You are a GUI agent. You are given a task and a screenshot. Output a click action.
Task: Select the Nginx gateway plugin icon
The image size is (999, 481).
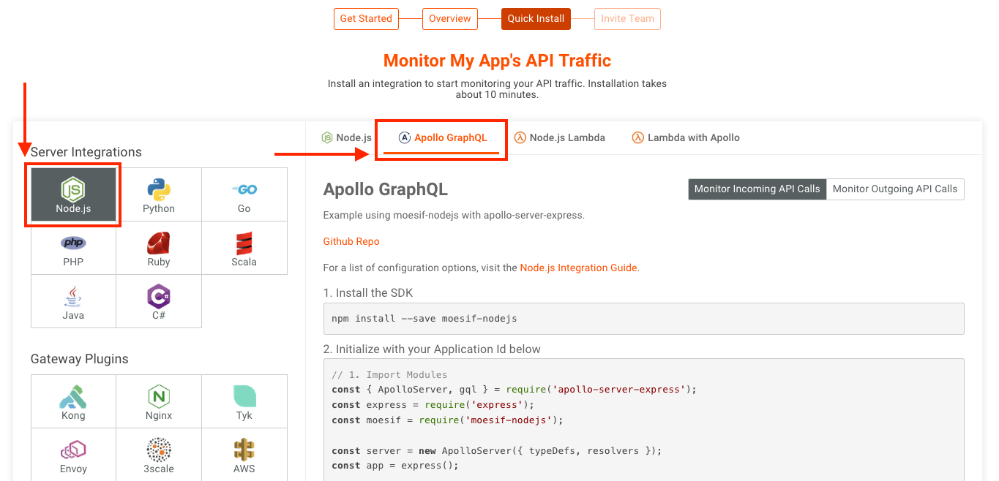159,401
